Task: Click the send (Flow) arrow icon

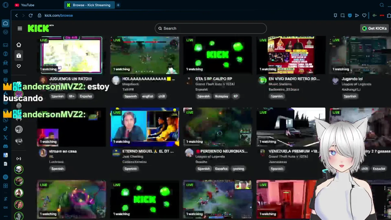Action: click(357, 15)
